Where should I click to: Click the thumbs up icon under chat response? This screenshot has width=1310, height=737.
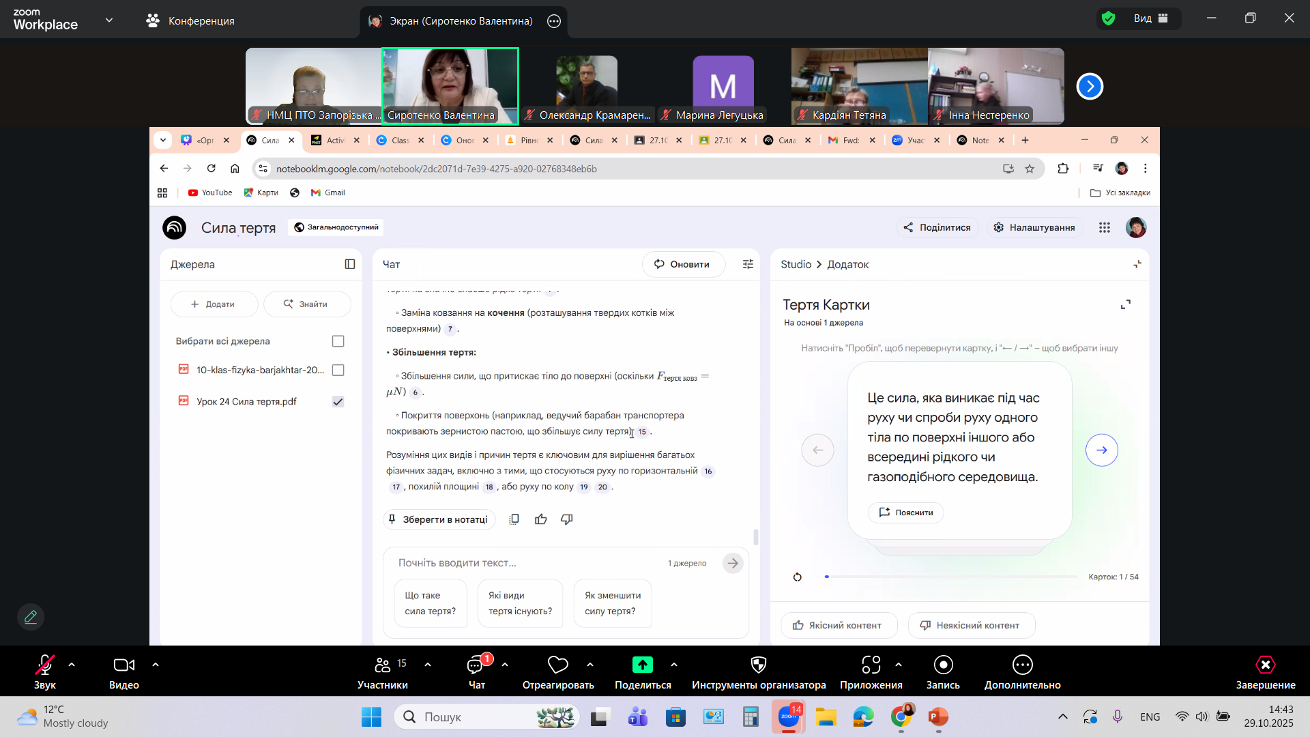[x=541, y=519]
